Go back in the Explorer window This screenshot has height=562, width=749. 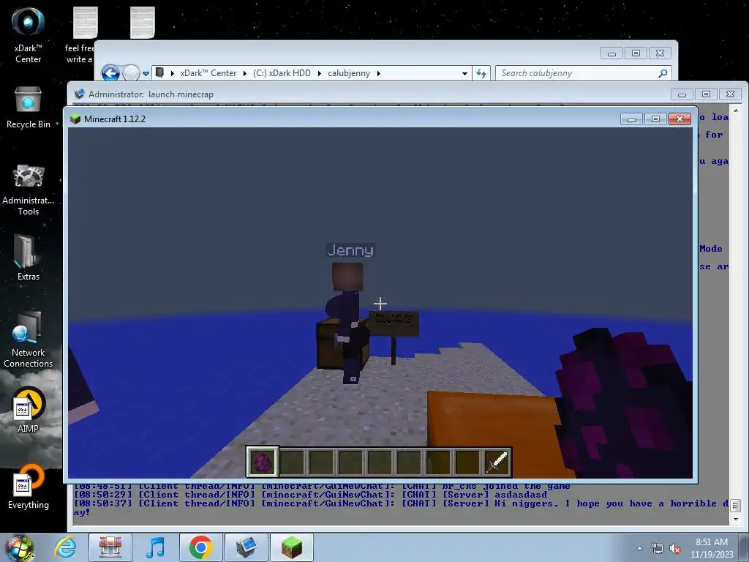pos(110,73)
